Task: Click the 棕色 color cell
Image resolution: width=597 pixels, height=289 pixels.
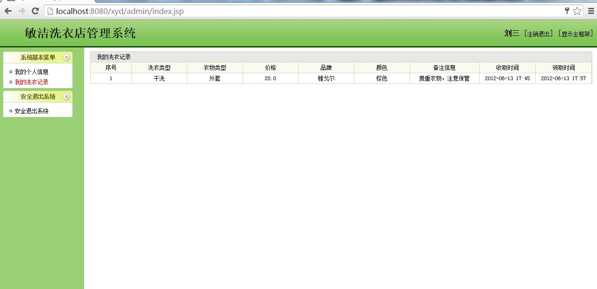Action: 382,79
